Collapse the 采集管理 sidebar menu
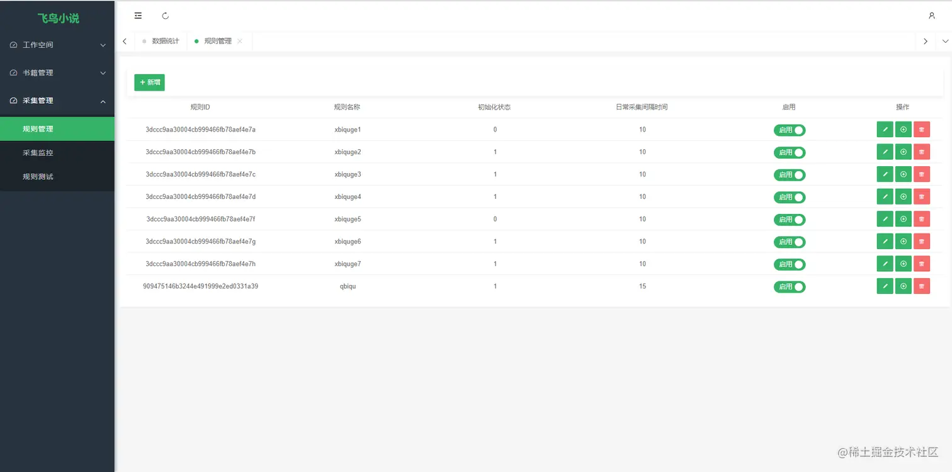 (57, 101)
